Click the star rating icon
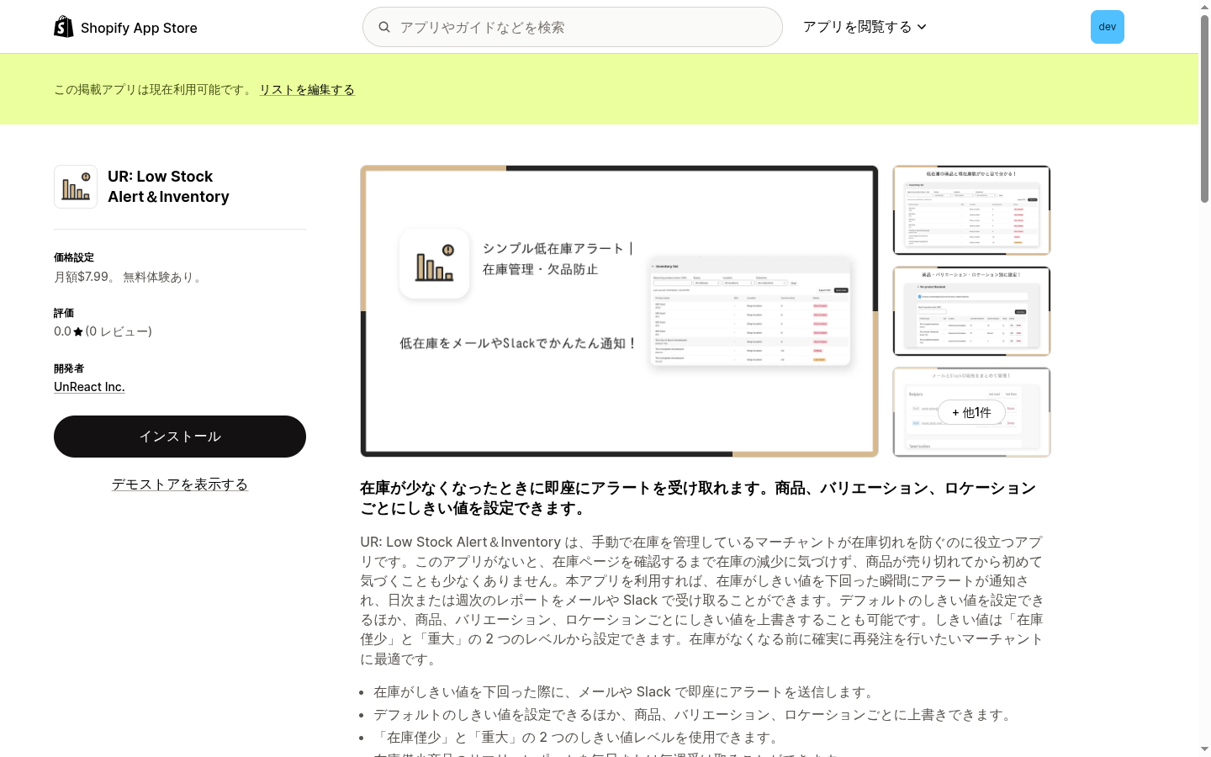The width and height of the screenshot is (1211, 757). click(x=78, y=331)
